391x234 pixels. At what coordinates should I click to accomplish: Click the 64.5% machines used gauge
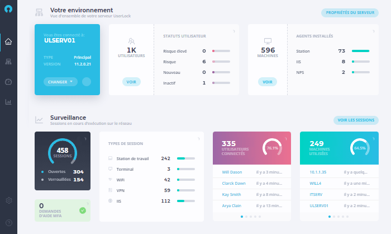point(360,148)
